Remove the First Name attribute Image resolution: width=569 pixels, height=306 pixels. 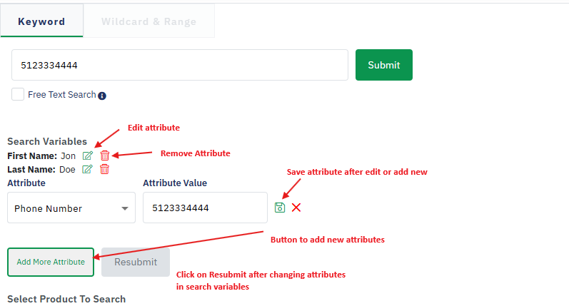[x=105, y=155]
